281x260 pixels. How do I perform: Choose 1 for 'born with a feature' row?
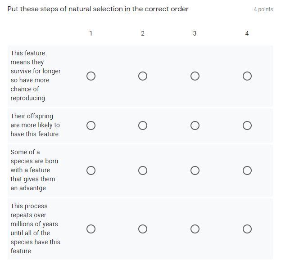[x=91, y=170]
